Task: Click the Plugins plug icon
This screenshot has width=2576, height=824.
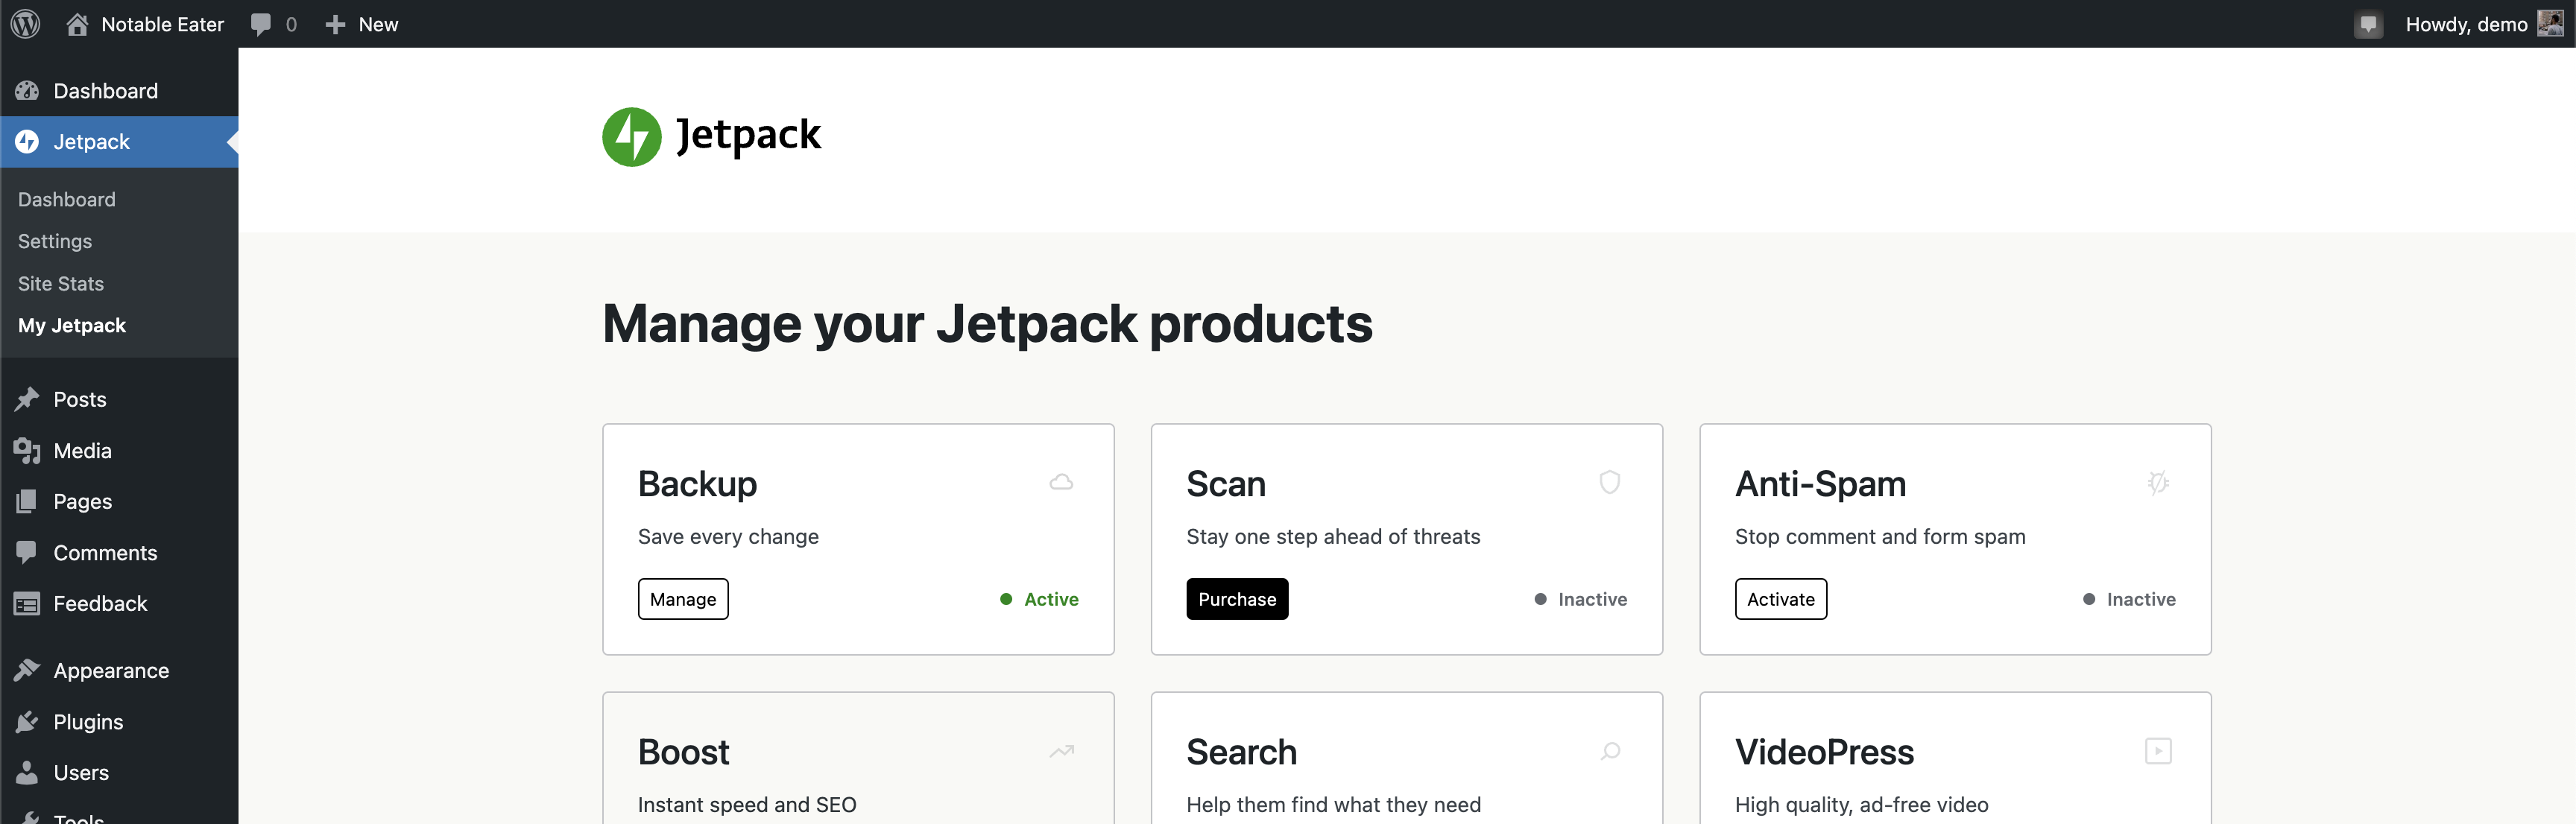Action: 27,722
